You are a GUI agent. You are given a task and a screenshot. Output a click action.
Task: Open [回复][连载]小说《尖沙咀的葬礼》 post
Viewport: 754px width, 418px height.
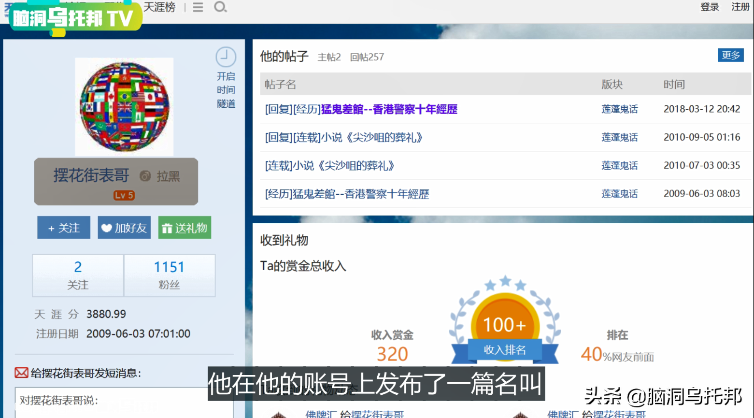point(343,138)
